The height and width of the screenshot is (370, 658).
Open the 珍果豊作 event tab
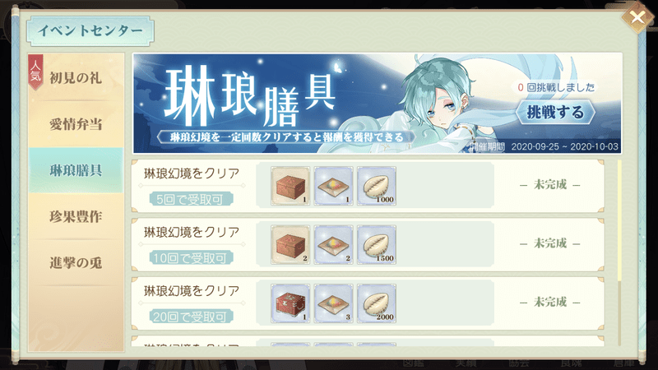coord(76,216)
